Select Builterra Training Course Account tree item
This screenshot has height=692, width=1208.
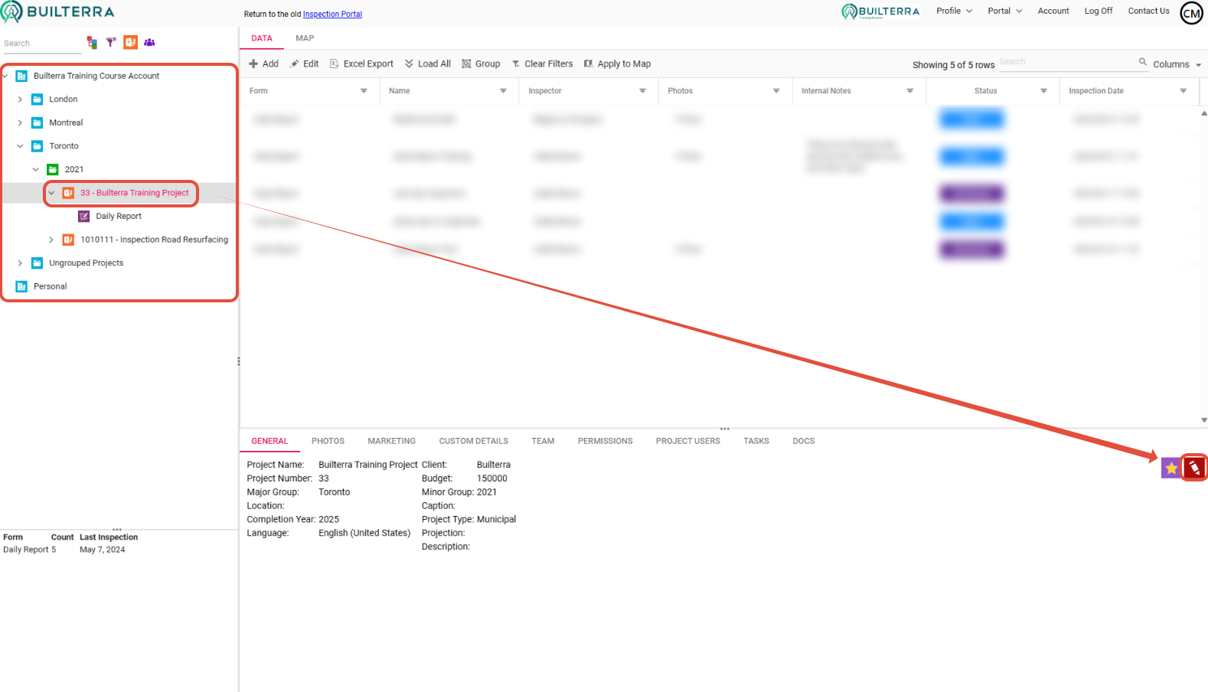(x=96, y=76)
